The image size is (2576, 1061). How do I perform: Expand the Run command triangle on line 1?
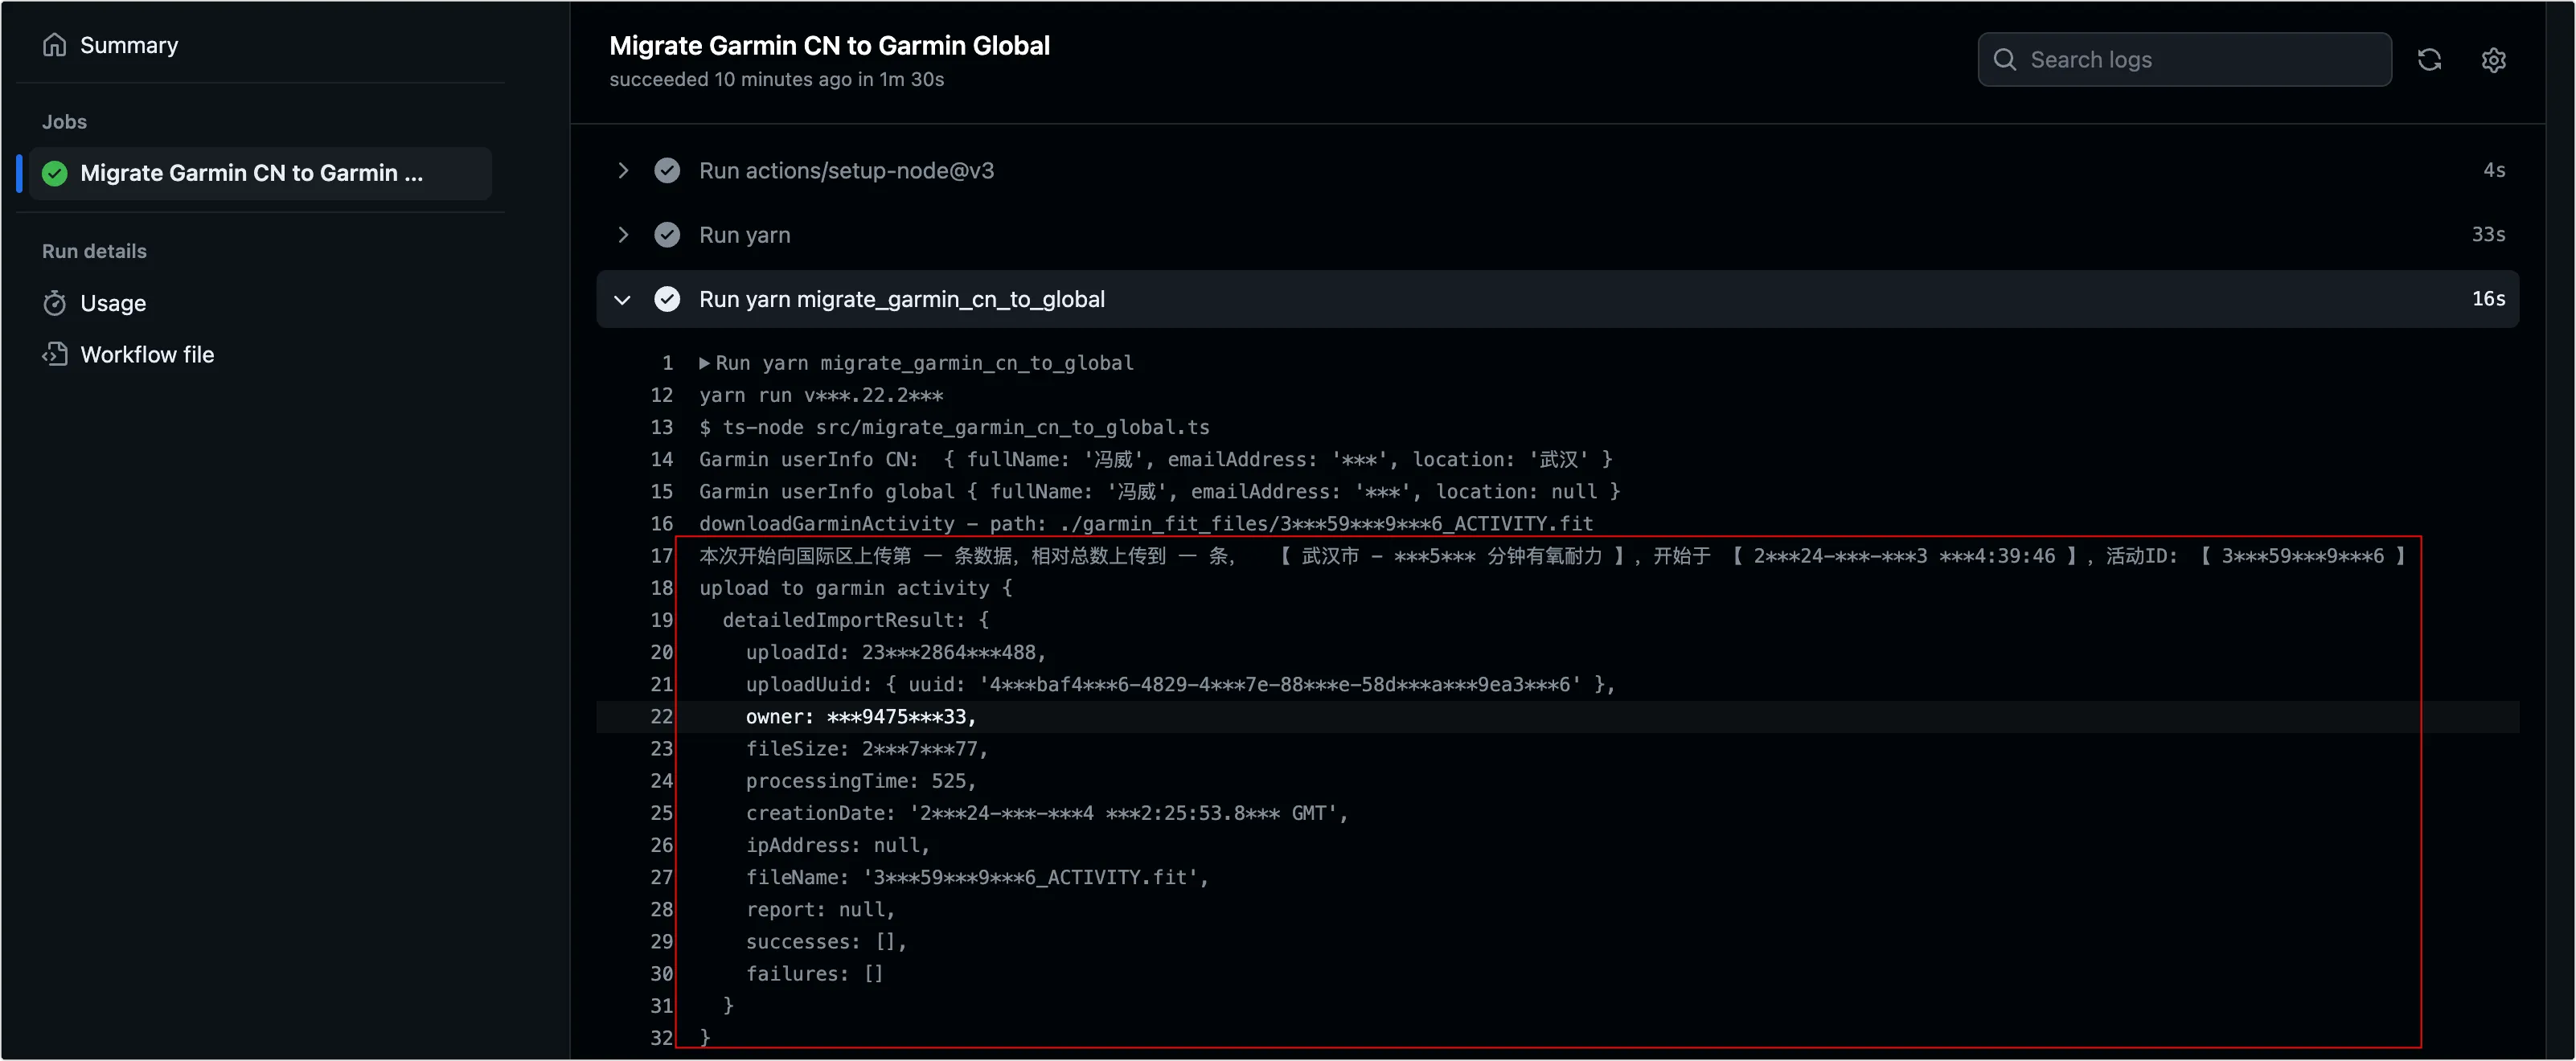point(704,363)
